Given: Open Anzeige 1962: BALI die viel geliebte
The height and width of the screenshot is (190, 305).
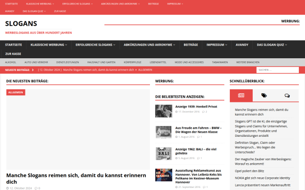Looking at the screenshot, I should pos(196,151).
